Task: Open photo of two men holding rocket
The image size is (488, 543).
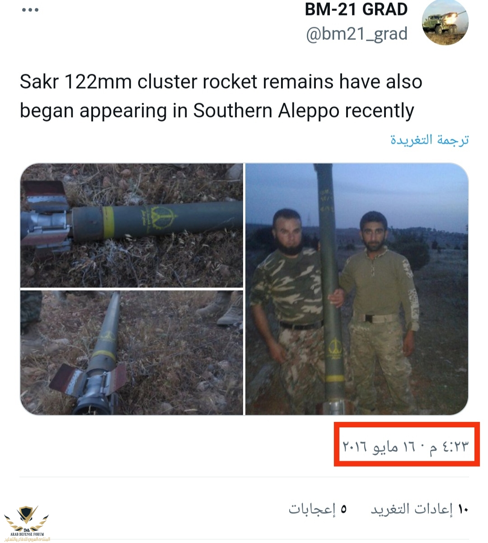Action: [x=357, y=289]
